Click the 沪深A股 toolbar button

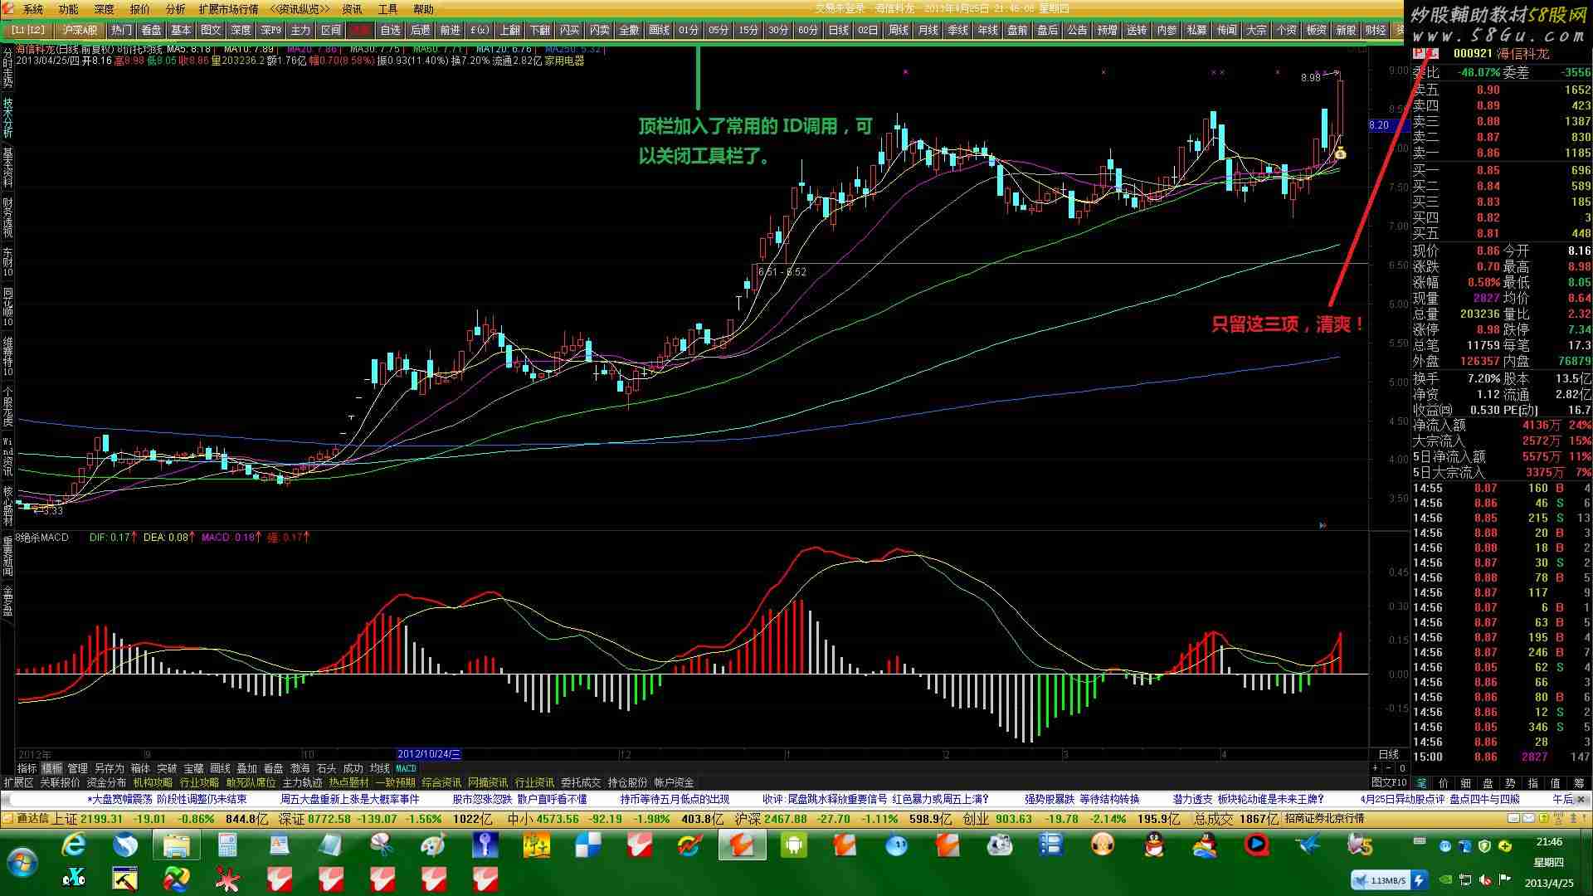[80, 30]
